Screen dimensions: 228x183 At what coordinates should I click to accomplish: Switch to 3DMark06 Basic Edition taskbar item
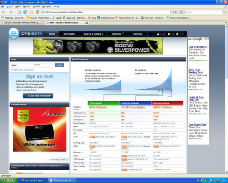tap(62, 180)
